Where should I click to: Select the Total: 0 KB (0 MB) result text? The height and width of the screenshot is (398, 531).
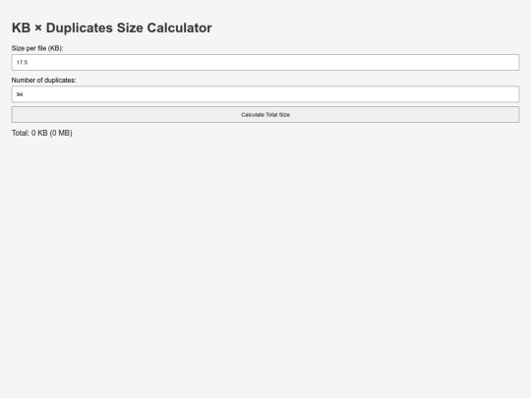tap(42, 133)
